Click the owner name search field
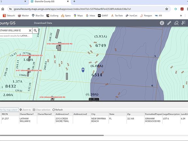The height and width of the screenshot is (141, 188). click(14, 30)
